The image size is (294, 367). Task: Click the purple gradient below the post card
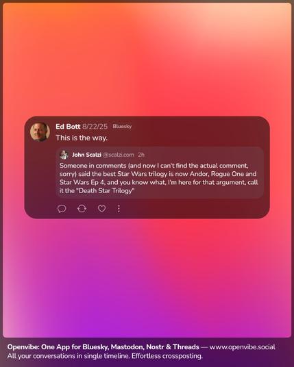click(x=147, y=279)
